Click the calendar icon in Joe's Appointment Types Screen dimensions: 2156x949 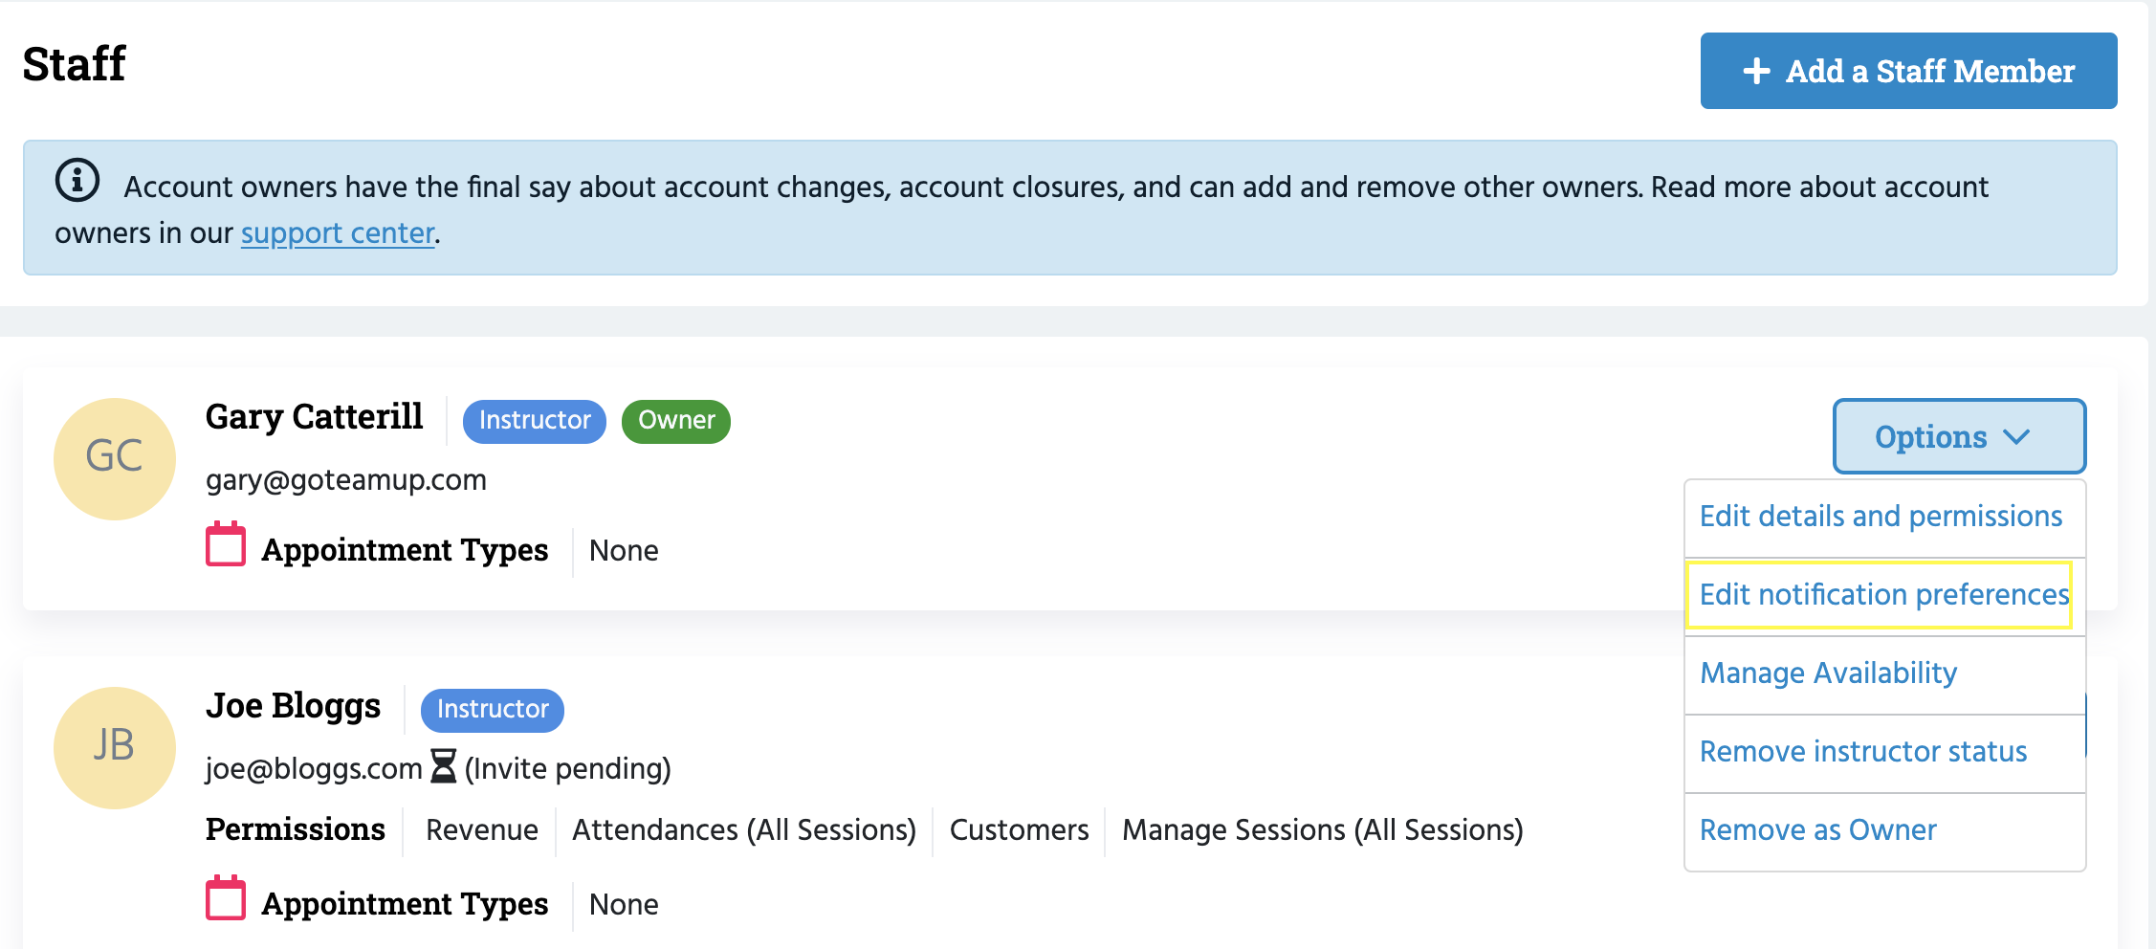tap(226, 899)
